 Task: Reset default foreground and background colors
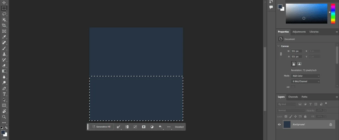tap(2, 128)
